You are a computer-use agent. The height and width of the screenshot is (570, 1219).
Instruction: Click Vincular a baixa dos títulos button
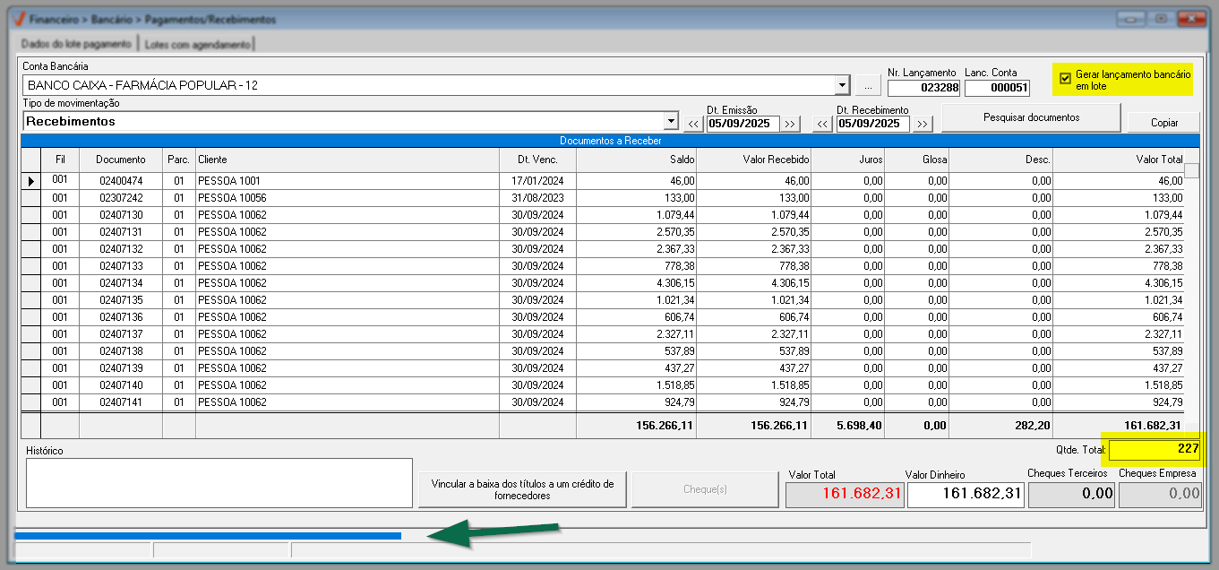[x=522, y=489]
